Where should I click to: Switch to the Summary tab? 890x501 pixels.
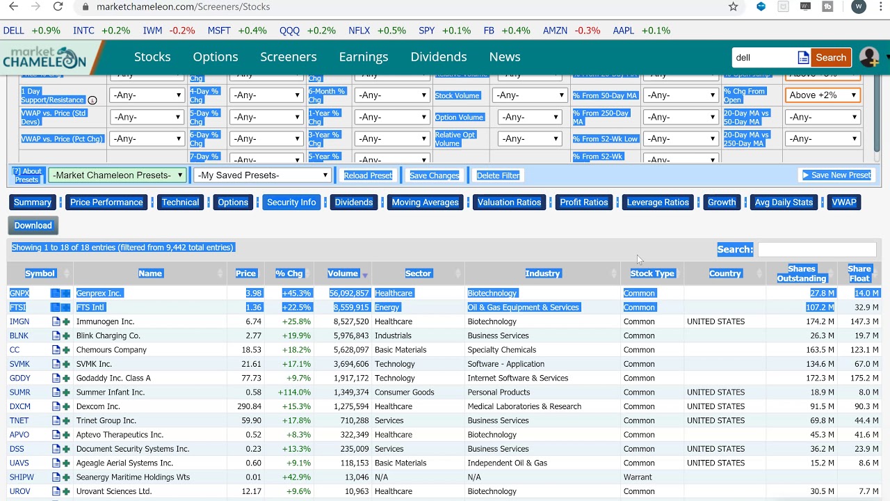(x=33, y=202)
